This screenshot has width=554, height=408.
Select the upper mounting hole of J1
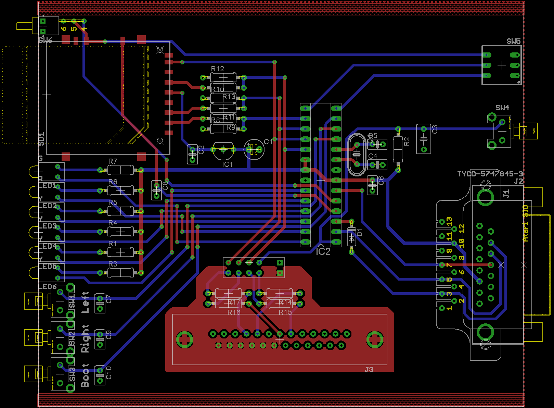[x=485, y=197]
